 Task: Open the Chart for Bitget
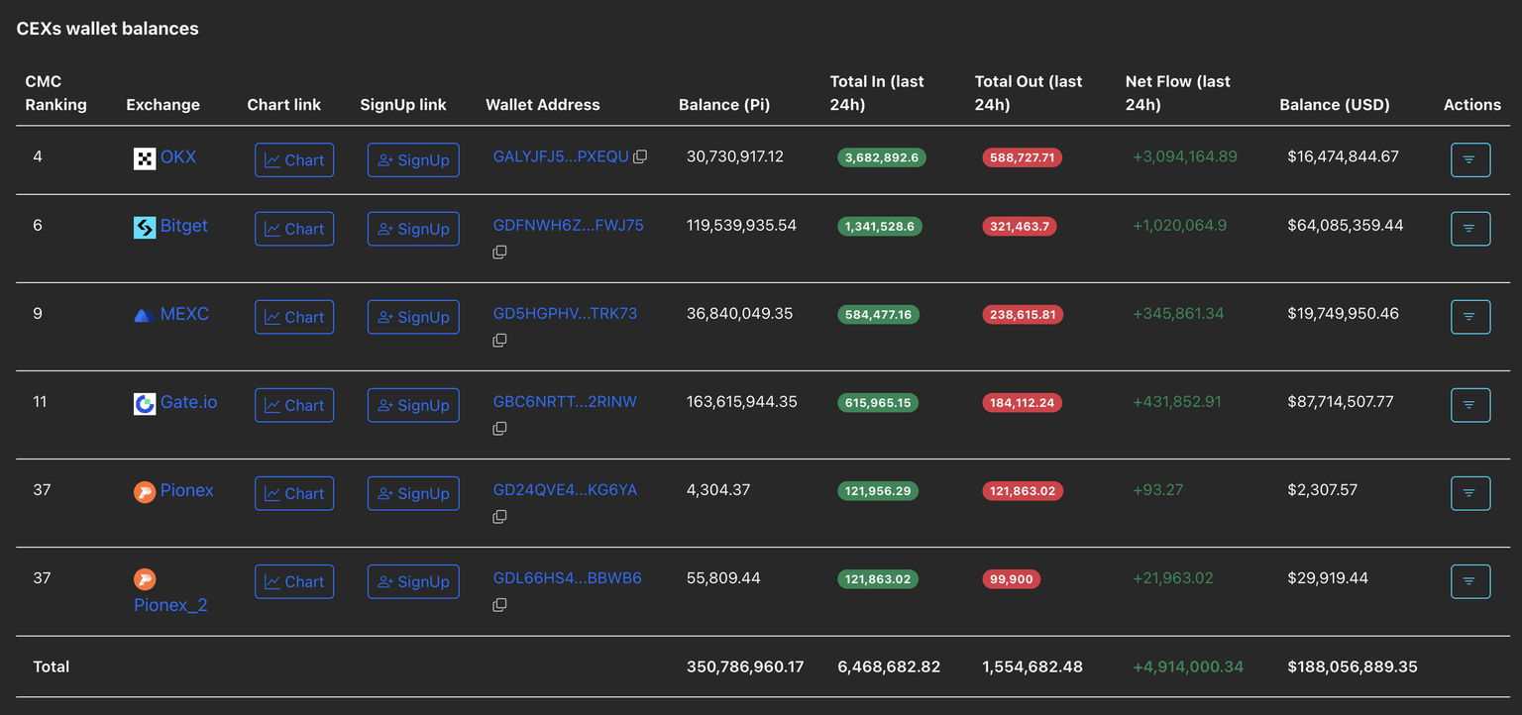(x=294, y=229)
